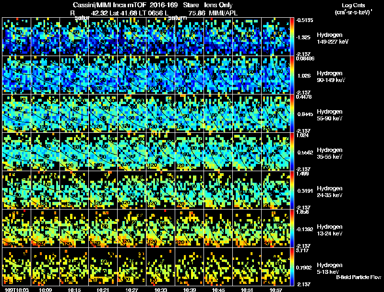Click the Hydrogen 149-227 keV color bar

pyautogui.click(x=292, y=37)
